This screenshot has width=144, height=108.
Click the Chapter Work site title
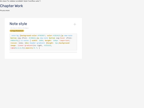11,6
